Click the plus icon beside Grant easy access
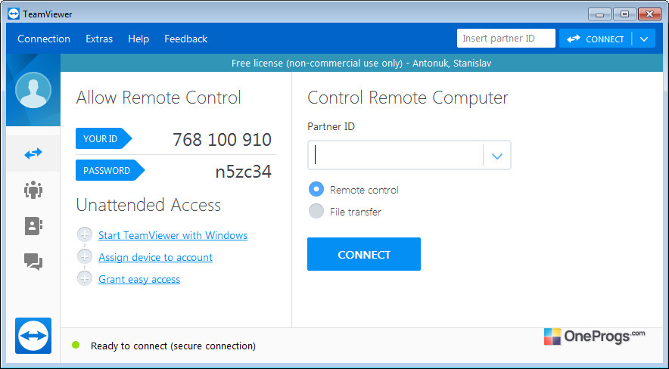Image resolution: width=669 pixels, height=369 pixels. coord(85,279)
